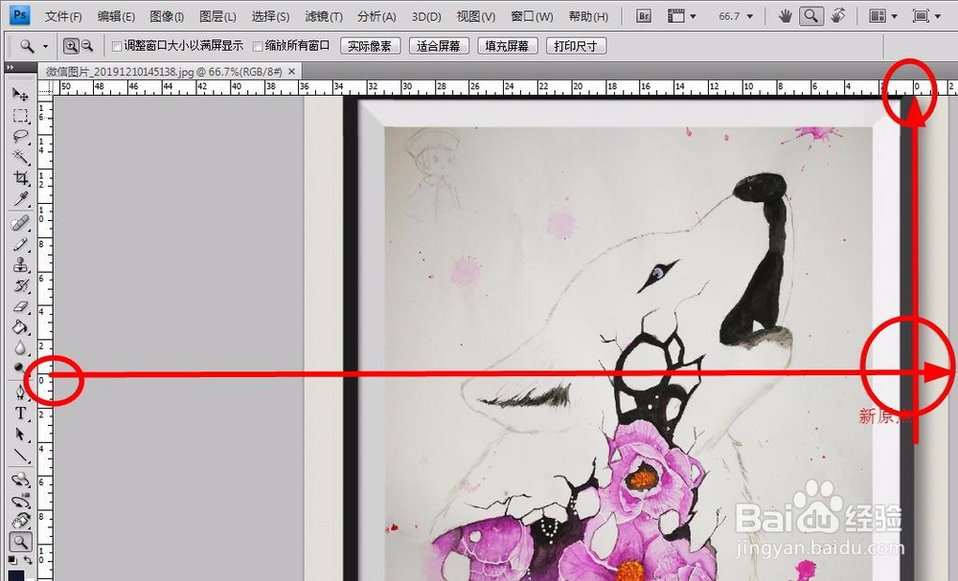Select the Blur tool
Screen dimensions: 958x581
(x=20, y=347)
